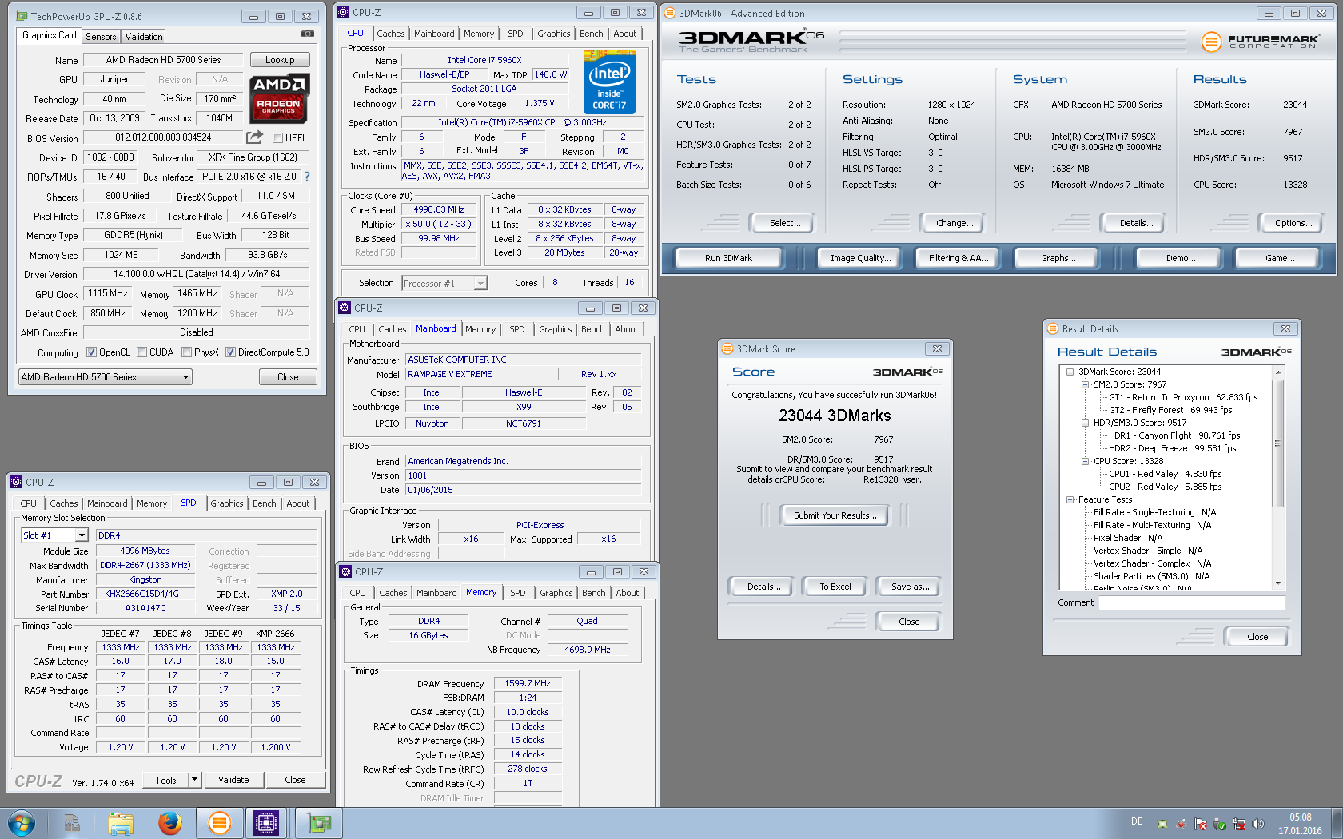Click the Filtering & AA... button
The width and height of the screenshot is (1343, 839).
(x=958, y=258)
